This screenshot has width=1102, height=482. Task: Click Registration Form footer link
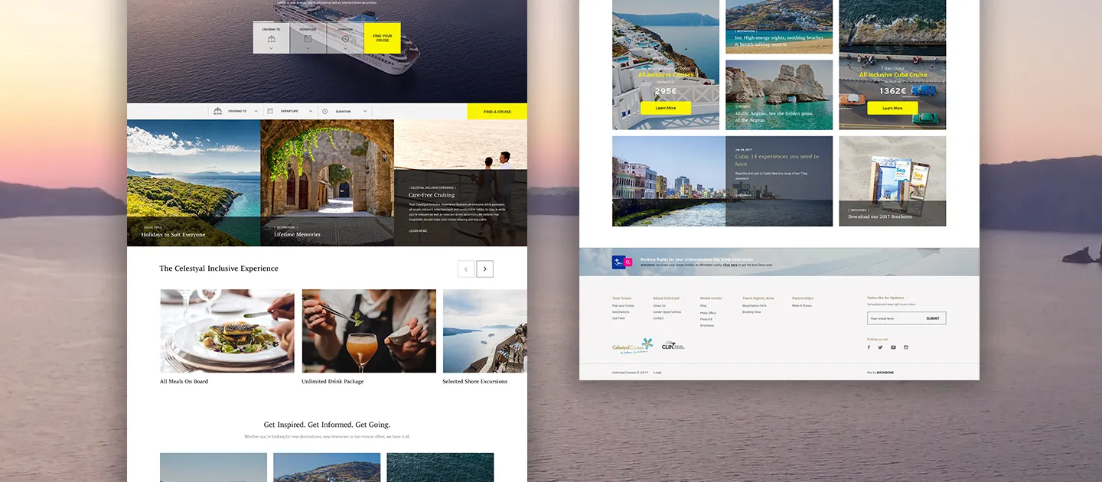755,306
